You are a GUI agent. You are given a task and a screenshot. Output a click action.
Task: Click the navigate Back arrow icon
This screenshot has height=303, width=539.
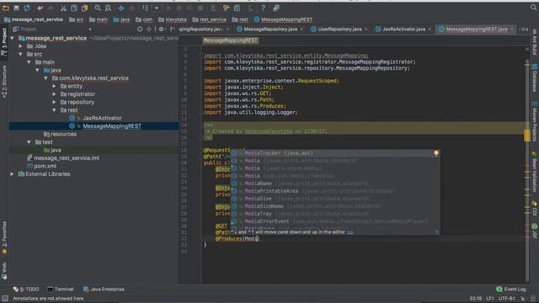point(121,8)
